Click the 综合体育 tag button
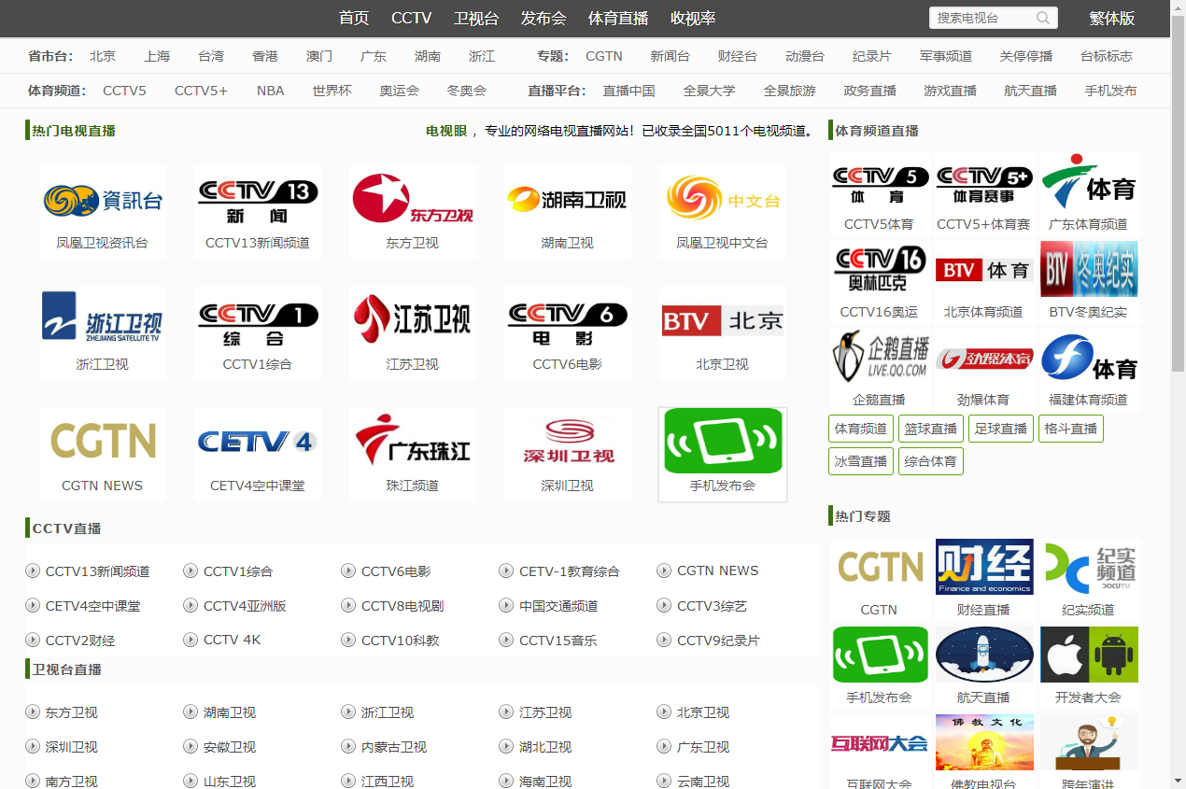 931,461
